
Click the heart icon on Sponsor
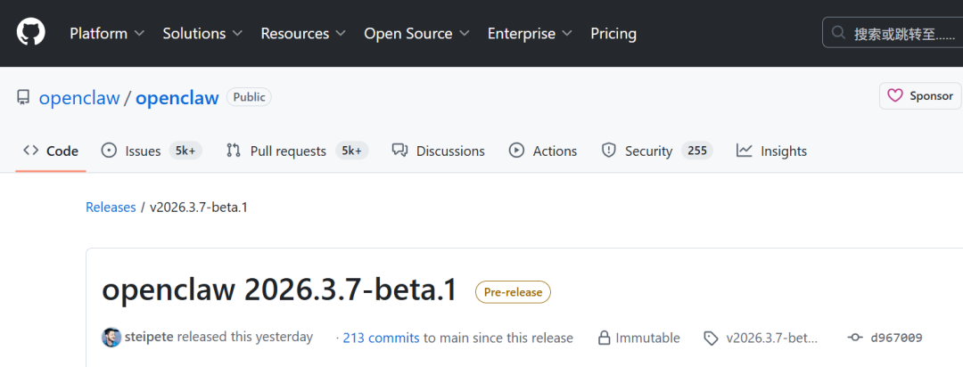(894, 96)
